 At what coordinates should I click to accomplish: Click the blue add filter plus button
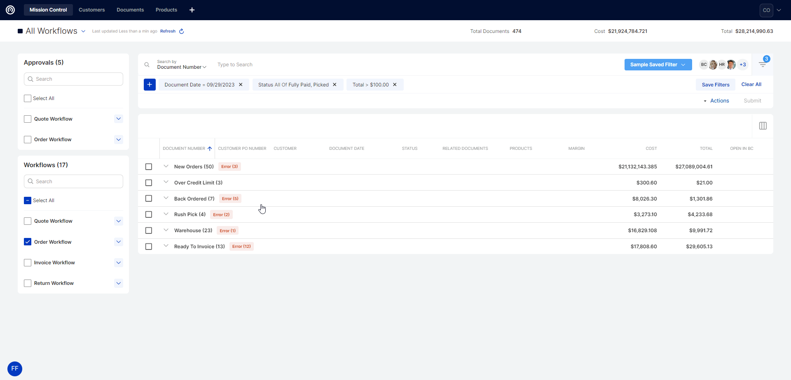pos(150,84)
